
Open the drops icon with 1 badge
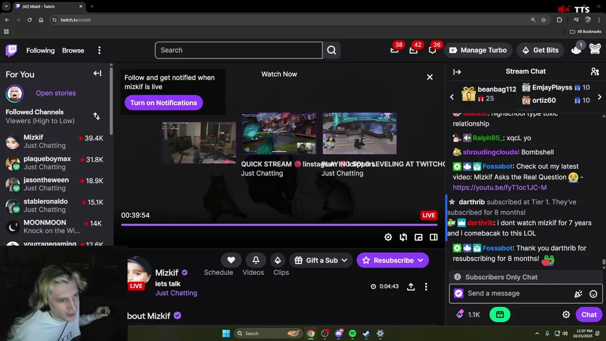coord(576,50)
